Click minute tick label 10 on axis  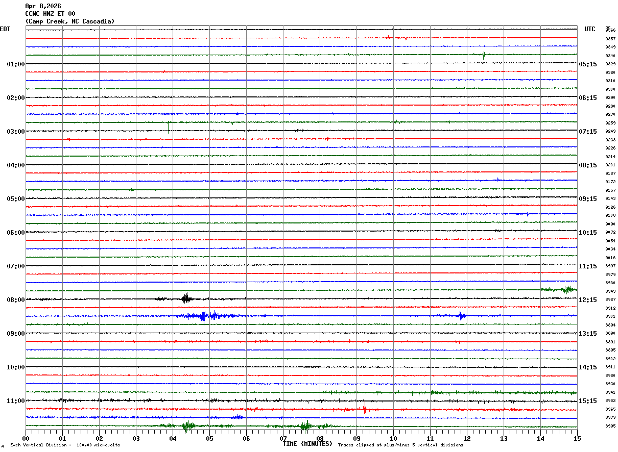tap(393, 438)
